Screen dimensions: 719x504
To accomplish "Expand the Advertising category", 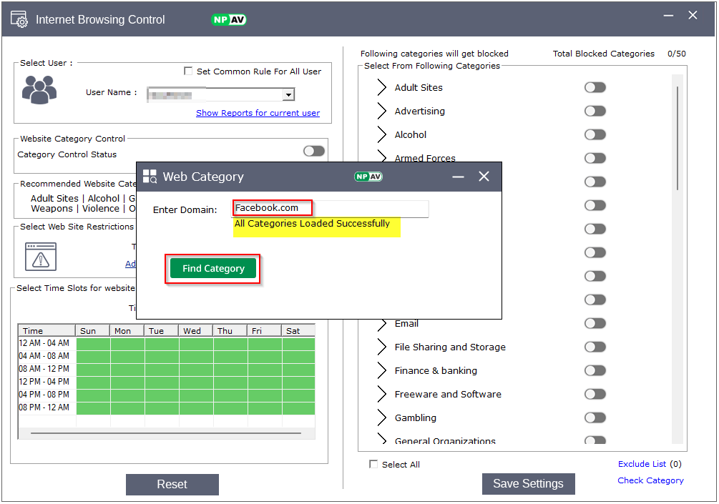I will coord(381,112).
